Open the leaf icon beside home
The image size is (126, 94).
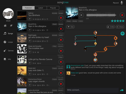tap(11, 26)
